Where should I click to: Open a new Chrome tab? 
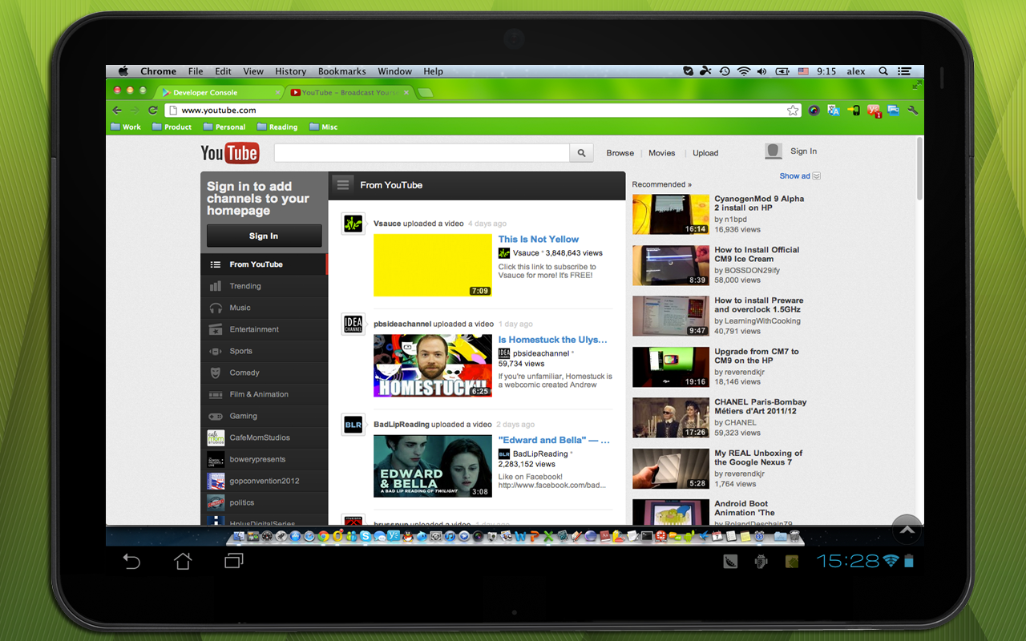pyautogui.click(x=426, y=93)
